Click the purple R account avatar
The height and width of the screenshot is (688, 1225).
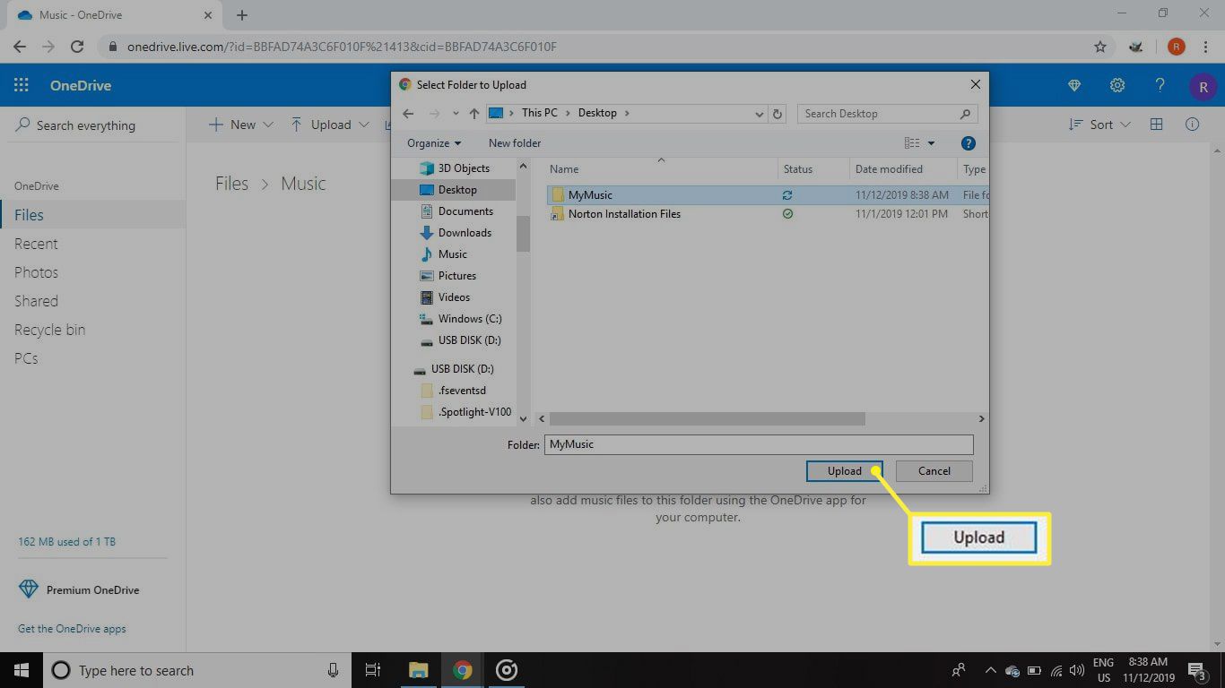click(1203, 87)
